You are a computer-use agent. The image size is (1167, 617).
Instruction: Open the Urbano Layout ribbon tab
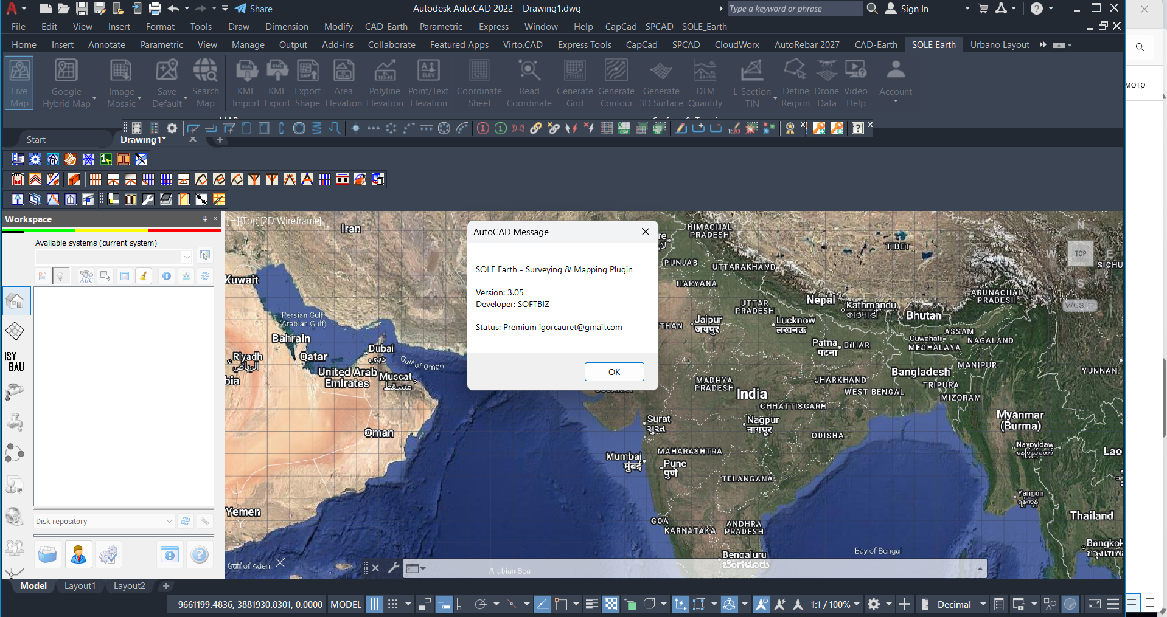pos(1000,44)
